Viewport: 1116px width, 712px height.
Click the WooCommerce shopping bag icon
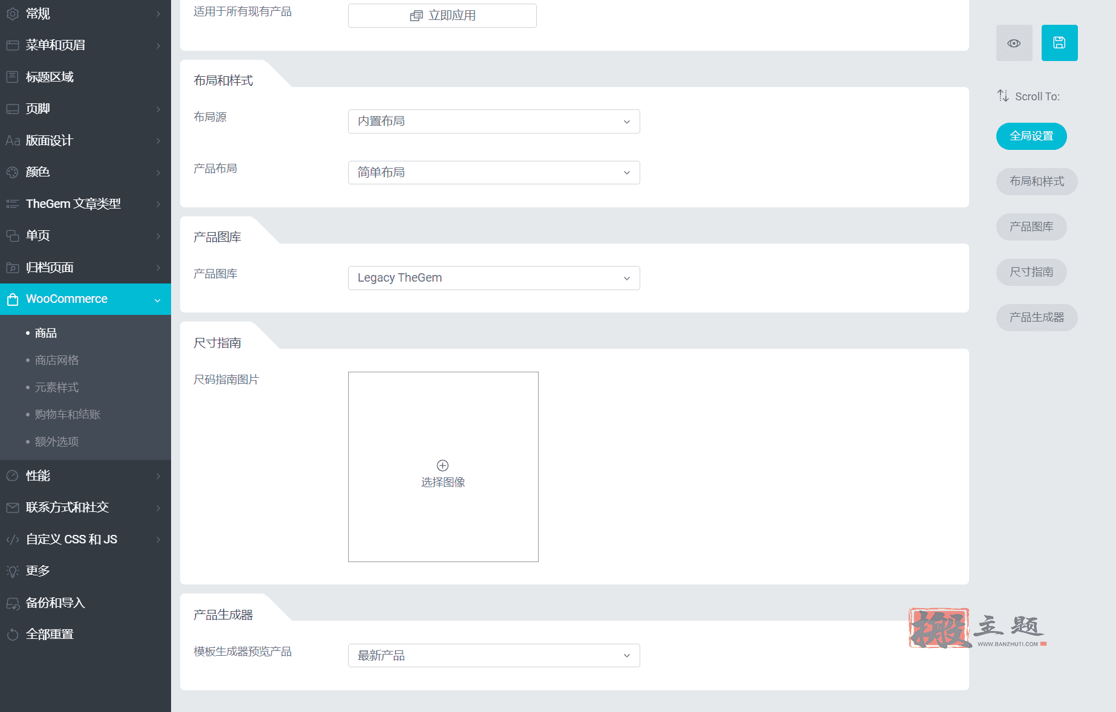pyautogui.click(x=13, y=299)
